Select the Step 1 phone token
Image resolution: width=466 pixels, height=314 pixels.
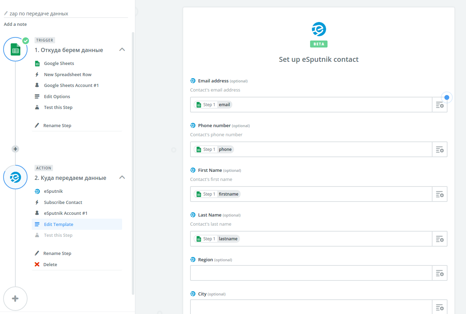pos(214,149)
